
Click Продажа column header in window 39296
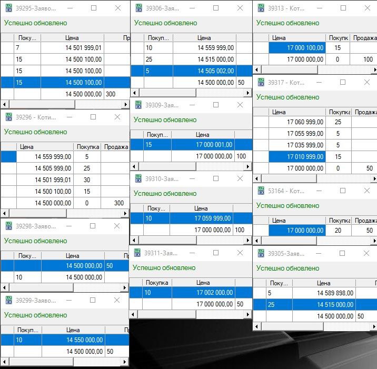[116, 147]
